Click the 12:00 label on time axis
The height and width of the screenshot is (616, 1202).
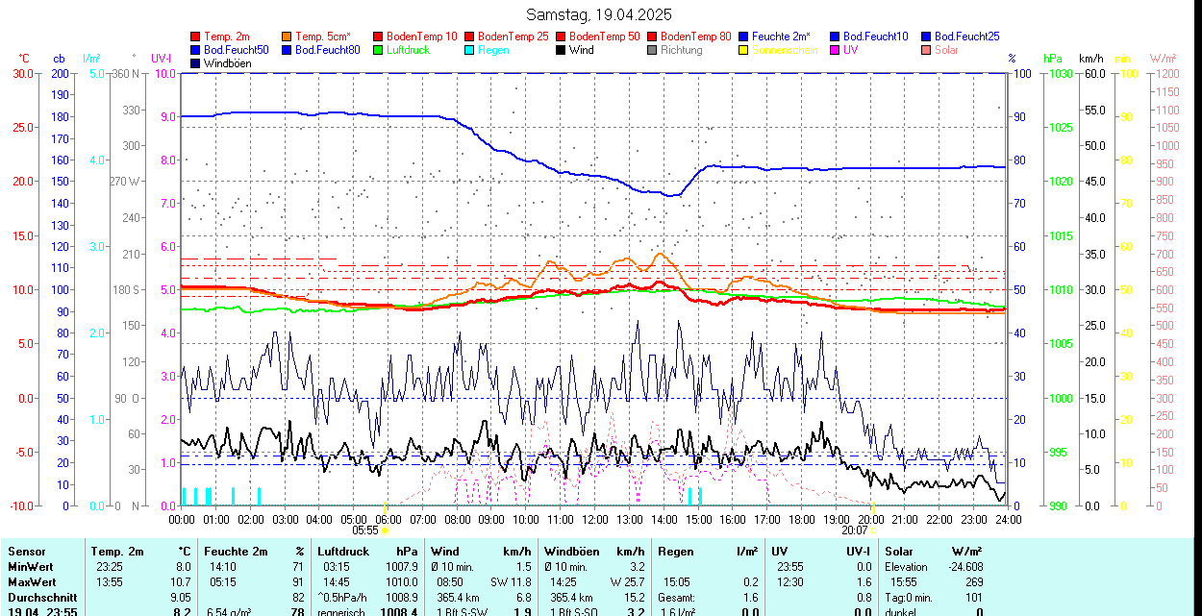point(595,519)
